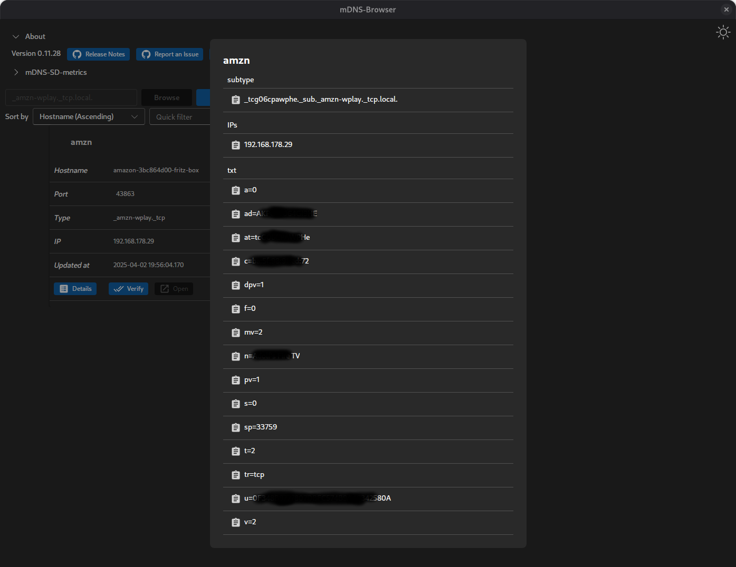
Task: Click the clipboard icon beside v=2
Action: [236, 522]
